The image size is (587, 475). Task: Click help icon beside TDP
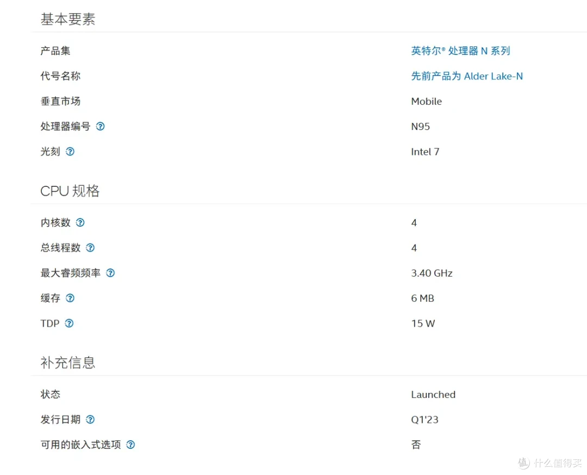coord(69,323)
